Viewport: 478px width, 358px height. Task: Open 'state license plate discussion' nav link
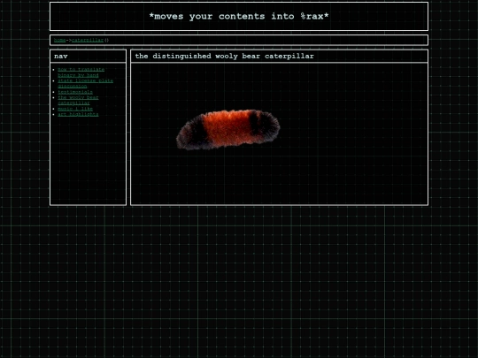point(85,83)
